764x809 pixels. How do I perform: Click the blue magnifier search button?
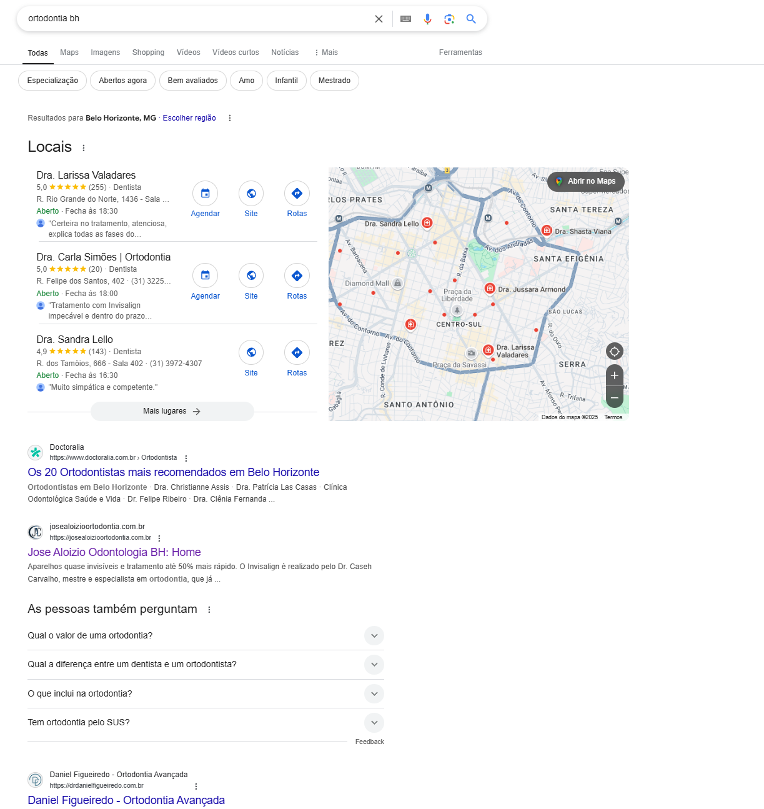click(471, 19)
